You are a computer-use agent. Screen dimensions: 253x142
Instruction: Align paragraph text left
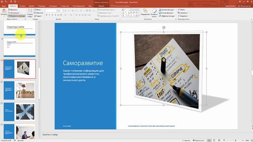(76, 15)
